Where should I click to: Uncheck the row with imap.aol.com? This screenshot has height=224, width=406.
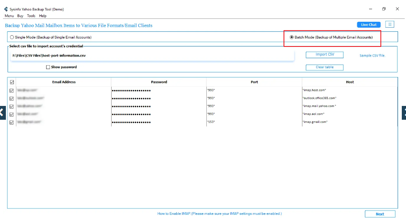[12, 114]
